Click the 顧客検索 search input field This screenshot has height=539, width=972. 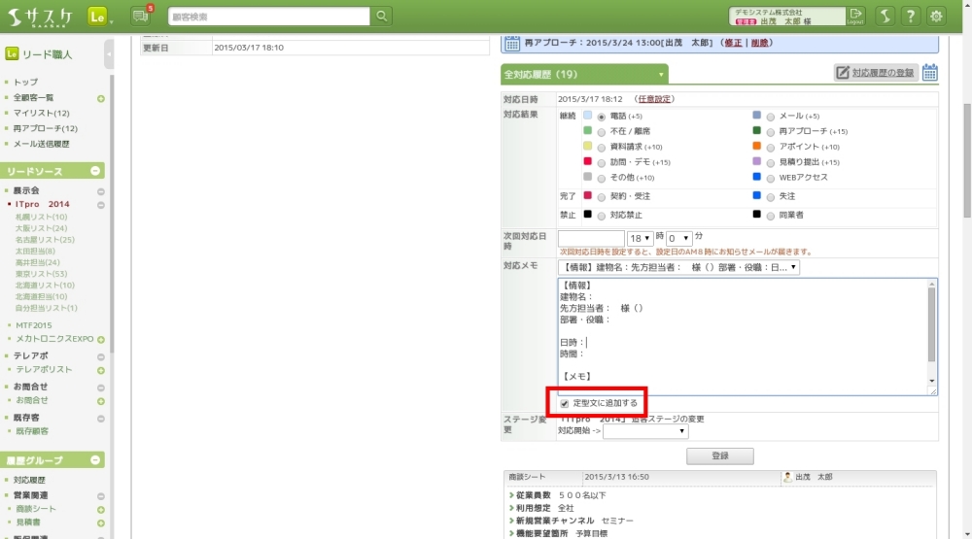pyautogui.click(x=268, y=16)
